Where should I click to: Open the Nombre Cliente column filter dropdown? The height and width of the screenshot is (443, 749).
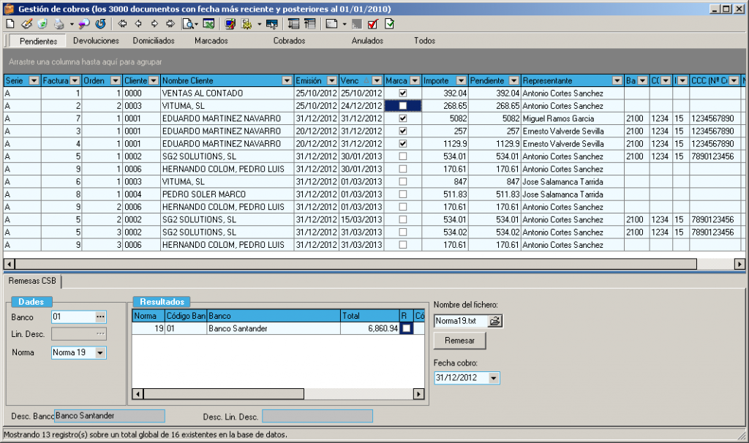coord(287,80)
